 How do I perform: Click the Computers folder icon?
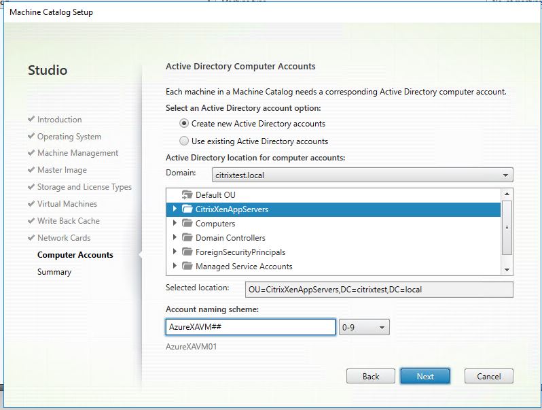[187, 224]
